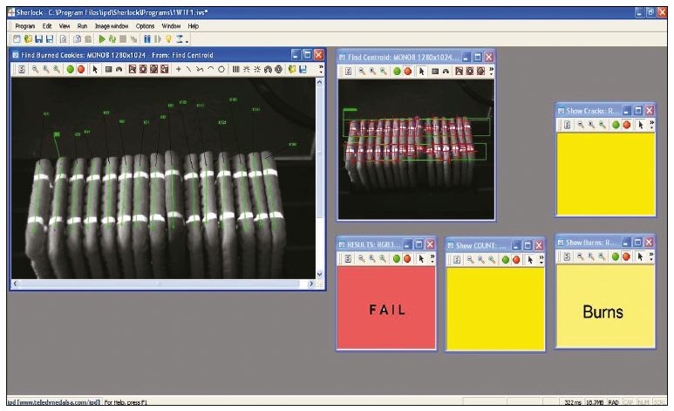Click the save image floppy icon in Find Burned Cookies
Viewport: 674px width, 411px height.
(x=303, y=69)
